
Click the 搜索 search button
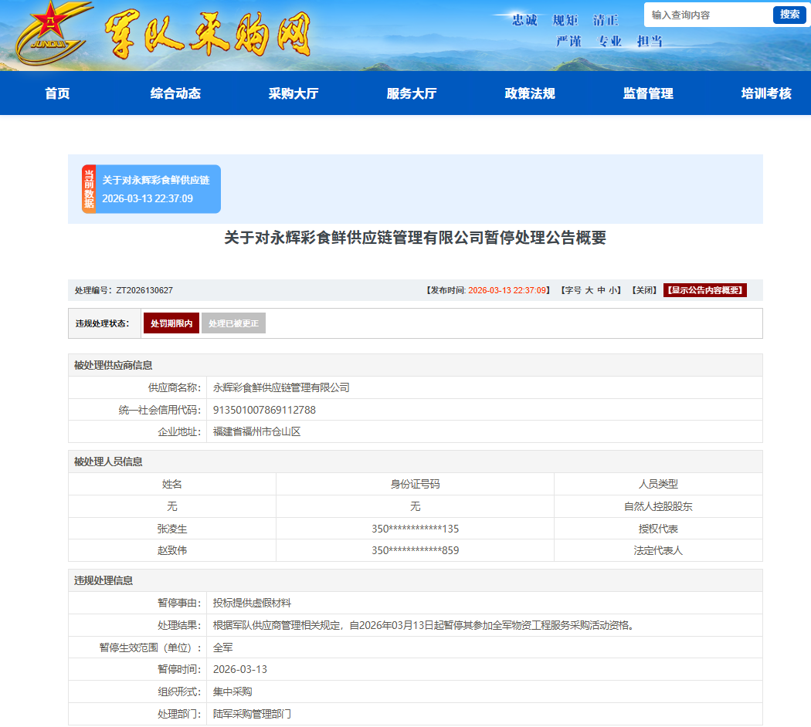pyautogui.click(x=789, y=15)
